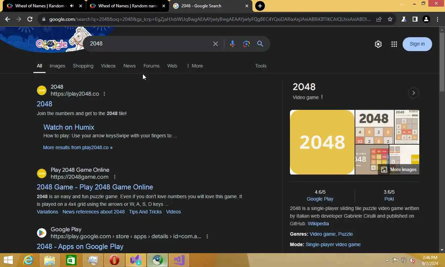Switch to the News tab
The height and width of the screenshot is (267, 445).
[x=129, y=66]
